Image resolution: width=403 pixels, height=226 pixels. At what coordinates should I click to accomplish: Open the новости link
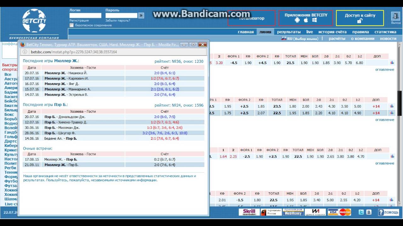click(388, 39)
